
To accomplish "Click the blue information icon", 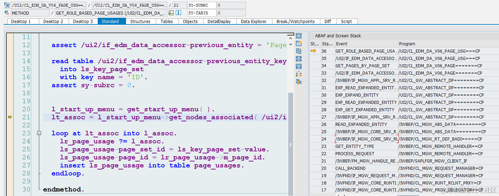I will click(x=178, y=13).
